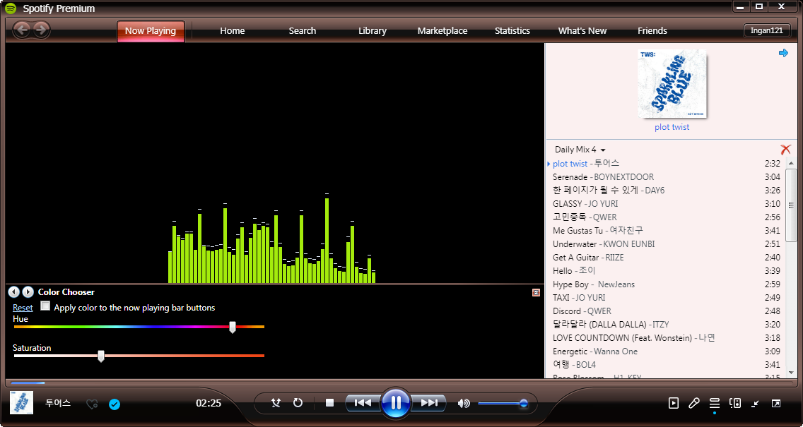Open the Now Playing tab
Image resolution: width=803 pixels, height=427 pixels.
pos(151,30)
